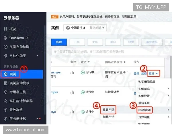Image resolution: width=172 pixels, height=137 pixels.
Task: Click the blue 新建 button
Action: pos(59,42)
